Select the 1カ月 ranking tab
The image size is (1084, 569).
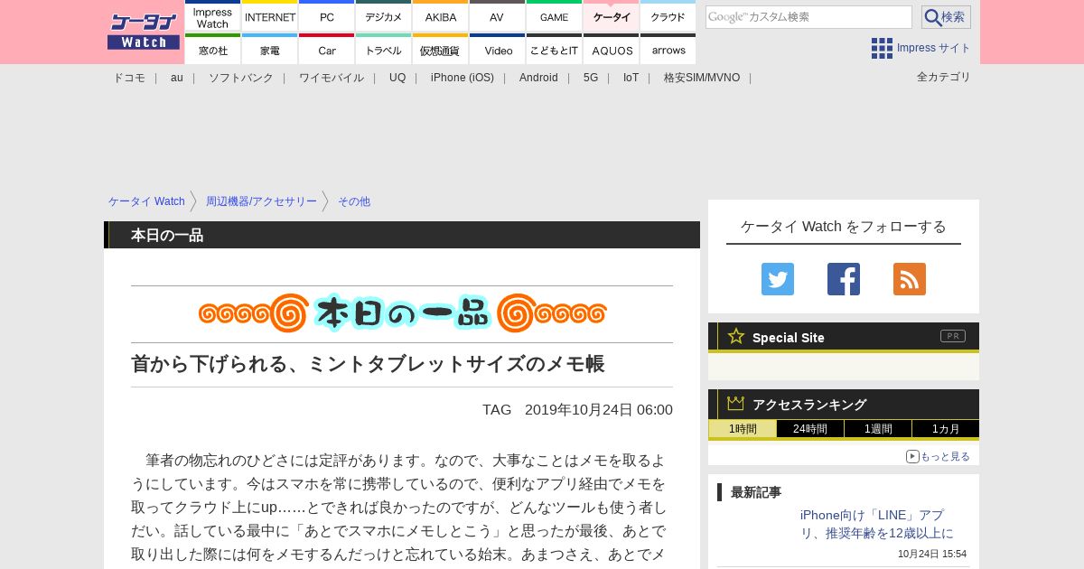pyautogui.click(x=946, y=429)
